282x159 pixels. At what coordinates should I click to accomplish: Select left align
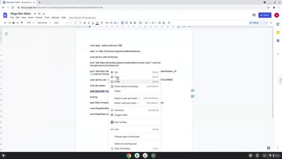pyautogui.click(x=122, y=23)
